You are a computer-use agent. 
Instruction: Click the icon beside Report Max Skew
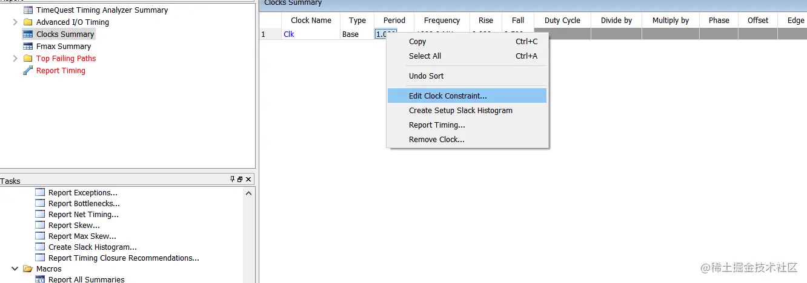point(40,236)
